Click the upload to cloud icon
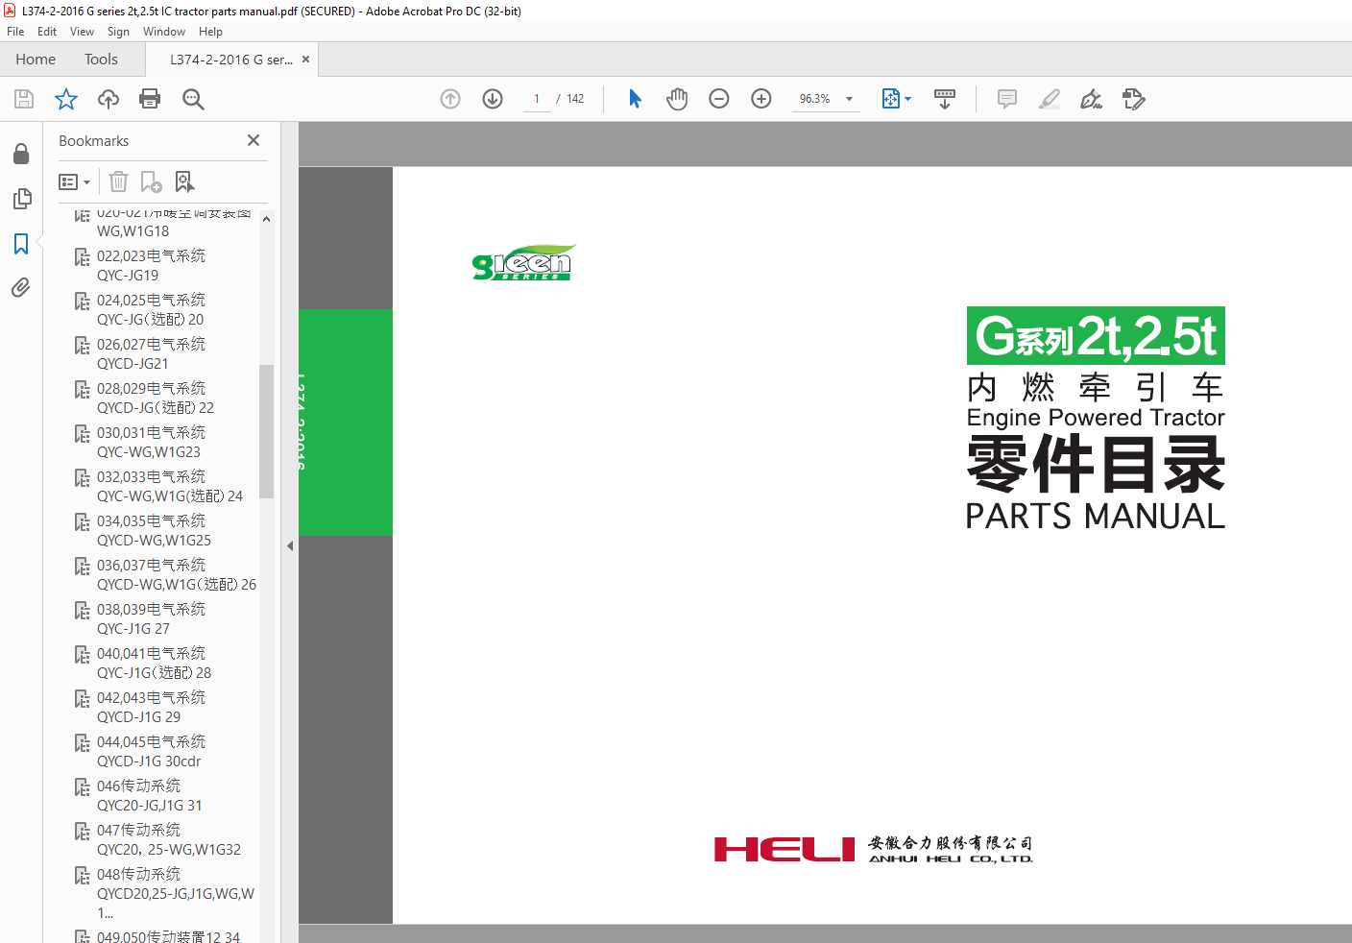The height and width of the screenshot is (943, 1352). (109, 99)
